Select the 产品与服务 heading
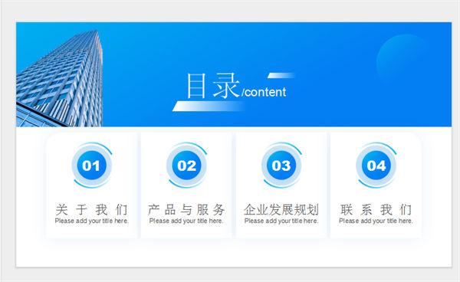 [x=186, y=210]
